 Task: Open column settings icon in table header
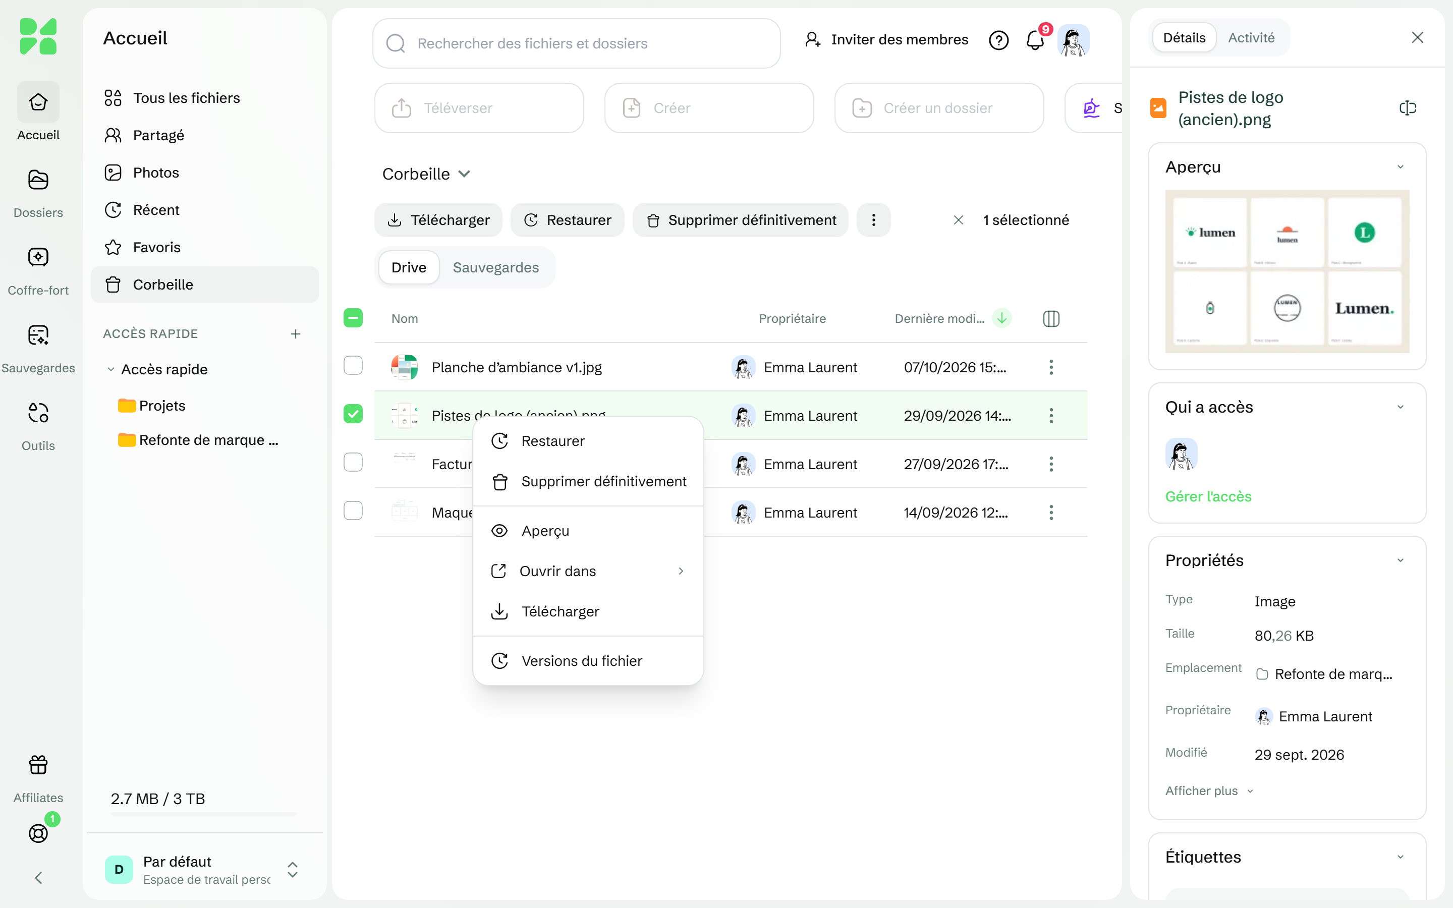click(1051, 318)
